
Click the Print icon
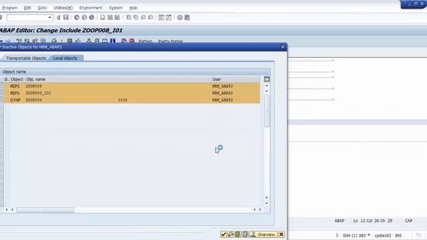click(x=102, y=18)
